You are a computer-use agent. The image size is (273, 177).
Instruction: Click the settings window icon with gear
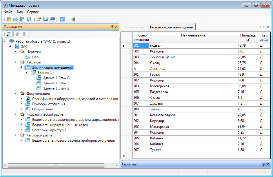45,19
